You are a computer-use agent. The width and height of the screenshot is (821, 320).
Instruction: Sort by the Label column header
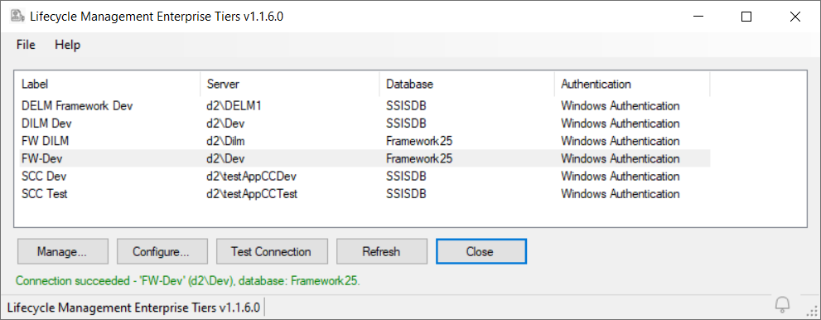point(107,84)
